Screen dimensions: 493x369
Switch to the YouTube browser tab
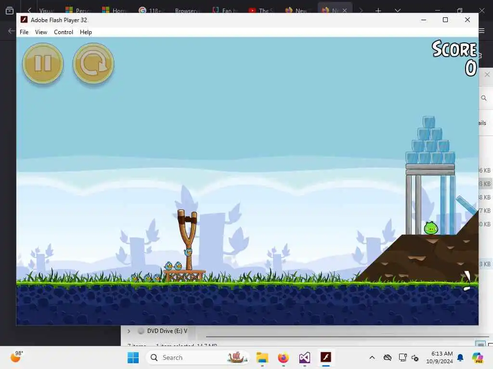tap(262, 11)
